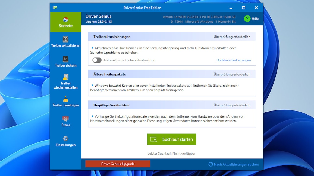Screen dimensions: 314x176
Task: Choose the Treiber bereinigen broom icon
Action: coord(65,99)
